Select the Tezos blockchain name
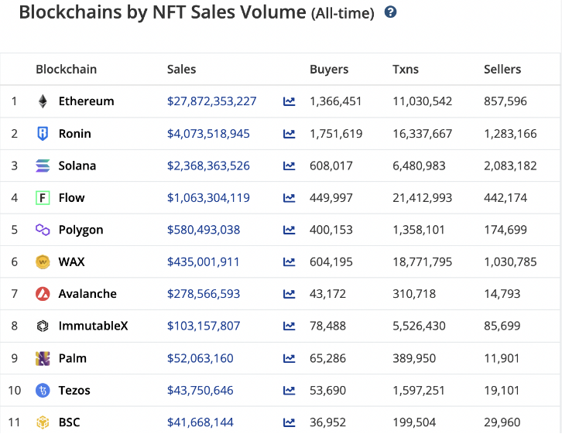This screenshot has height=434, width=562. pyautogui.click(x=74, y=390)
